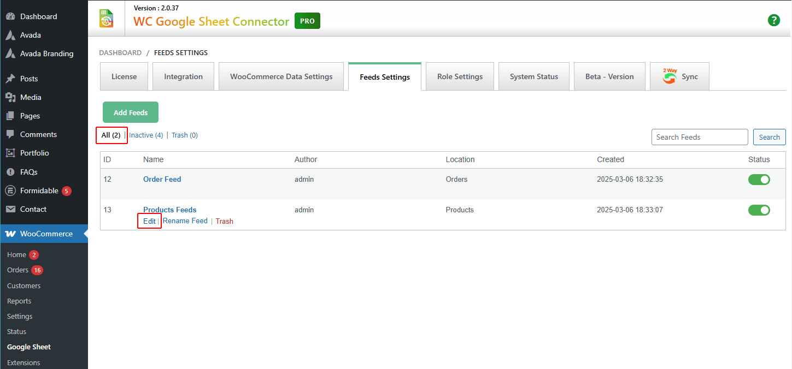Viewport: 792px width, 369px height.
Task: Click the 2 Way Sync circular arrows icon
Action: click(x=670, y=76)
